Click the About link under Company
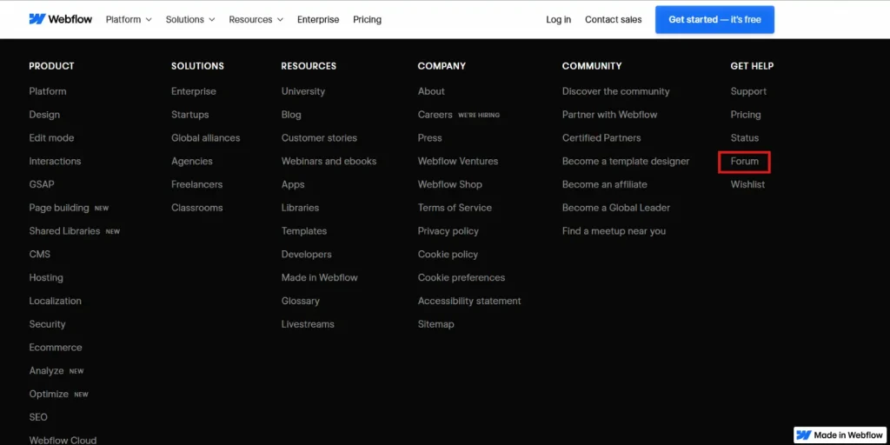890x445 pixels. click(431, 91)
